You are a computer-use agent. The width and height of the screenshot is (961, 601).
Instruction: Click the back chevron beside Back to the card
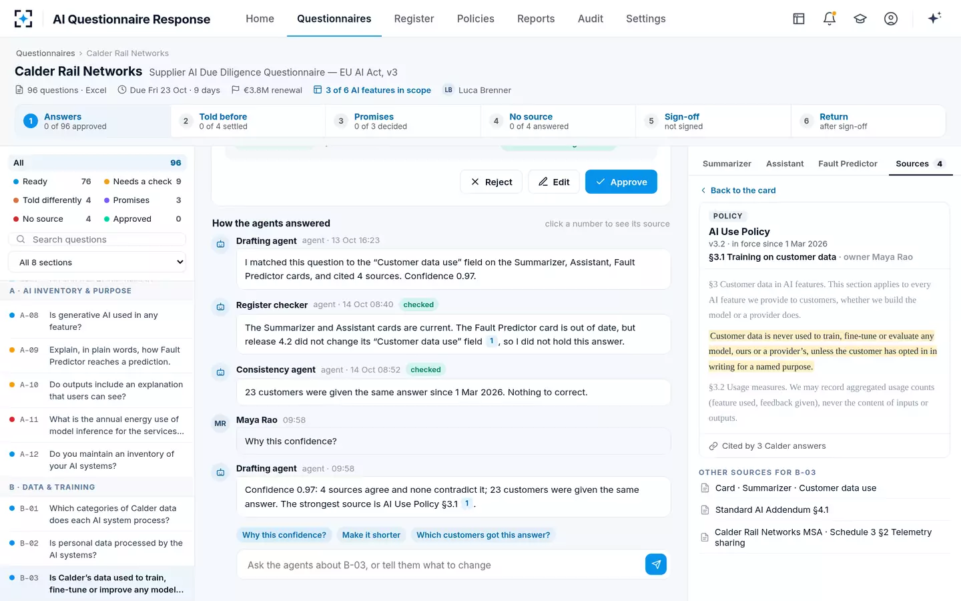click(x=703, y=190)
